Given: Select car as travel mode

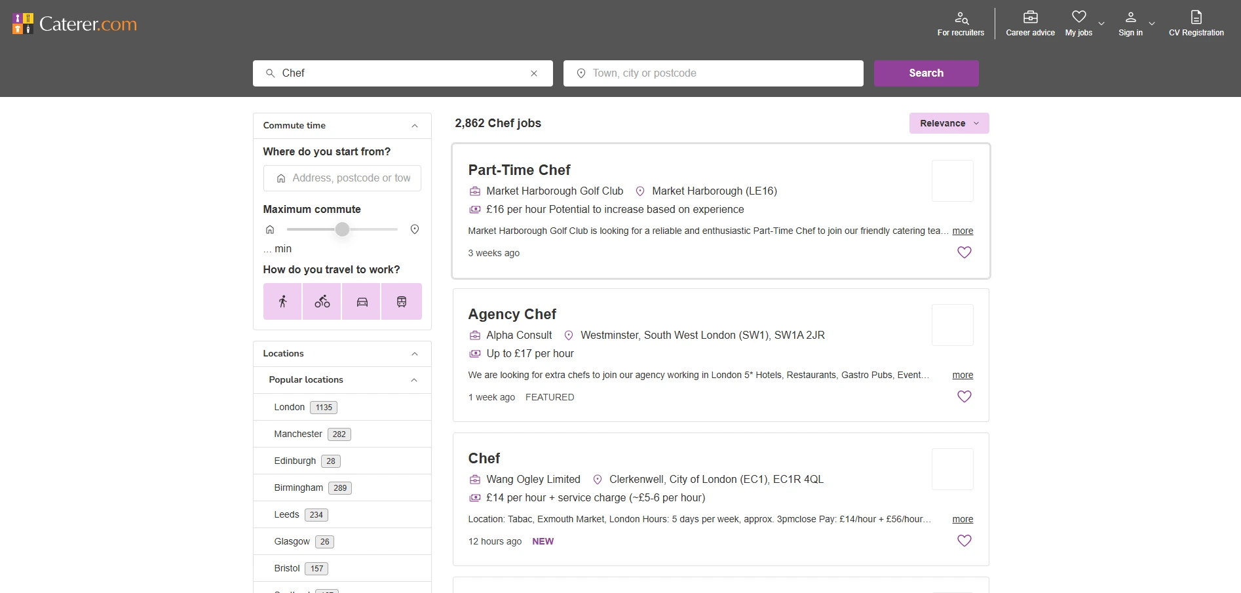Looking at the screenshot, I should click(362, 301).
